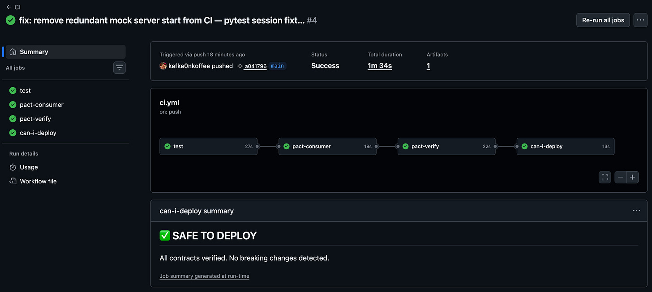The width and height of the screenshot is (652, 292).
Task: Click the 'All jobs' sidebar label
Action: (x=15, y=68)
